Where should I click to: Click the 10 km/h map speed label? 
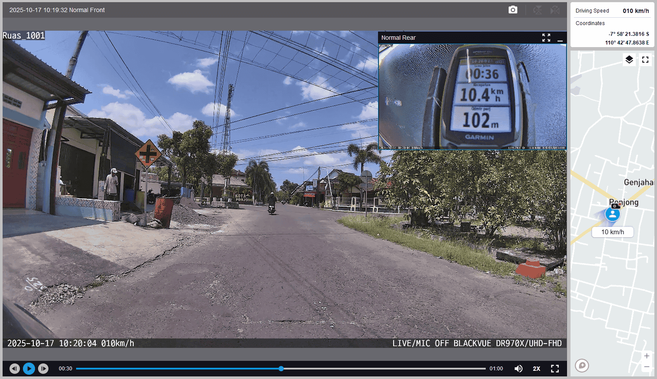[612, 232]
